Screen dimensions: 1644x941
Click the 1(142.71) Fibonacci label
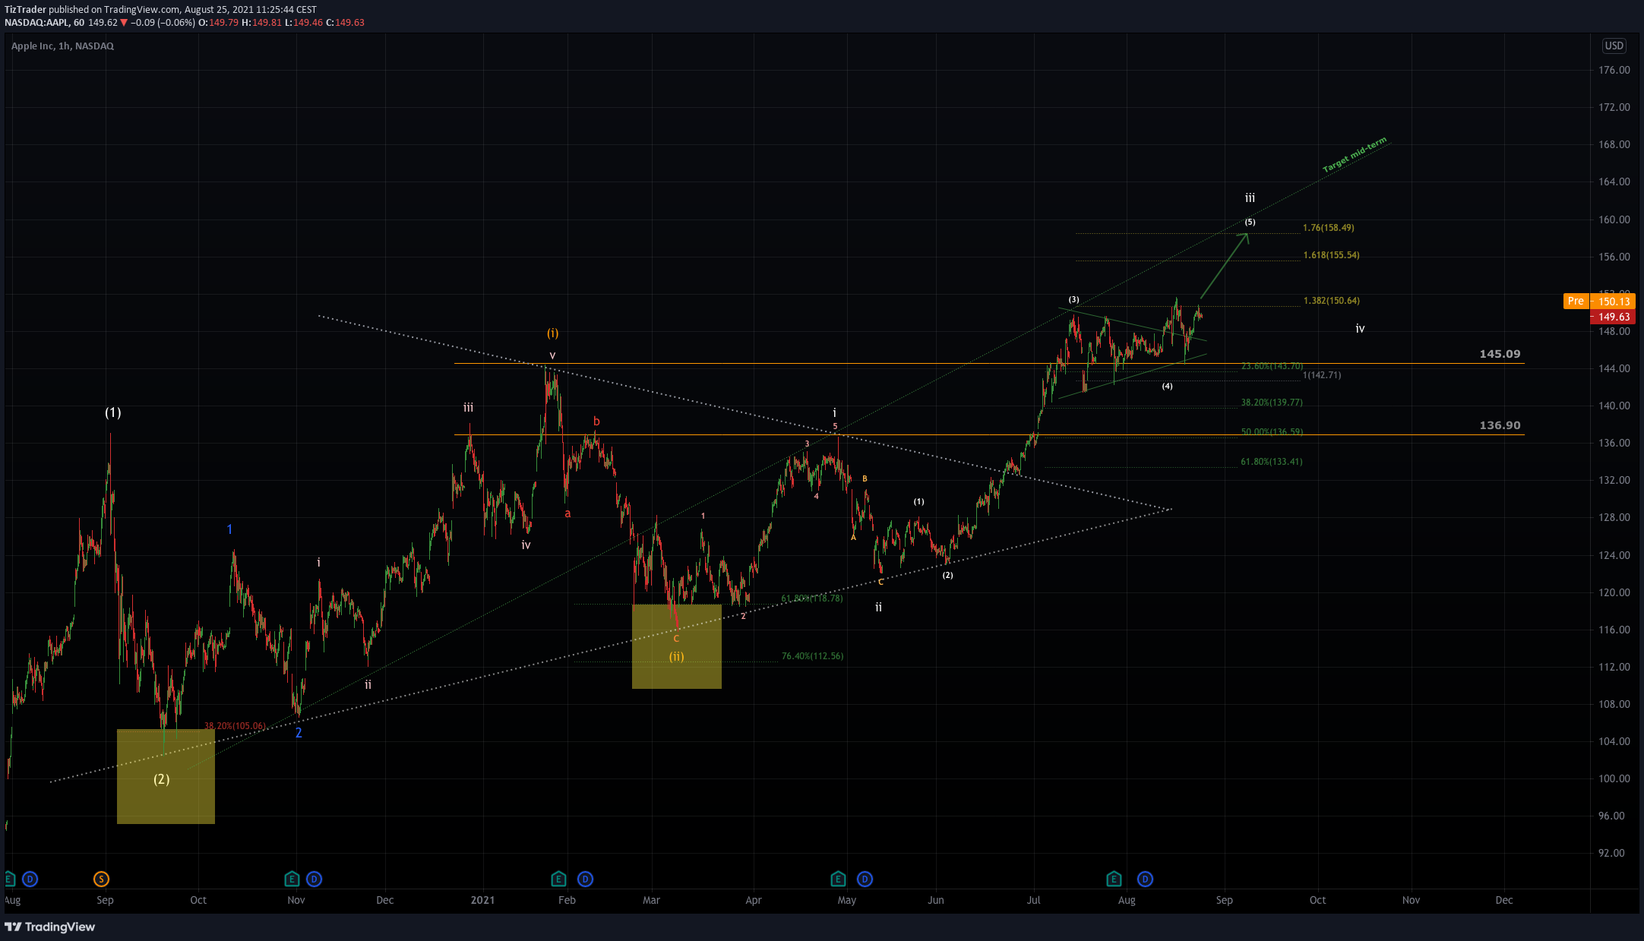click(x=1322, y=375)
